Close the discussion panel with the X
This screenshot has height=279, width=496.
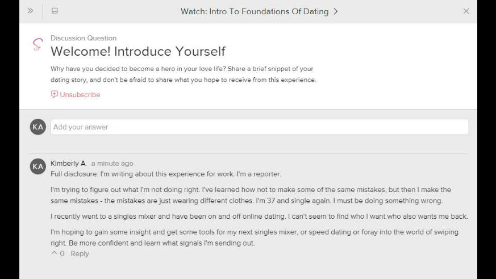pos(466,11)
